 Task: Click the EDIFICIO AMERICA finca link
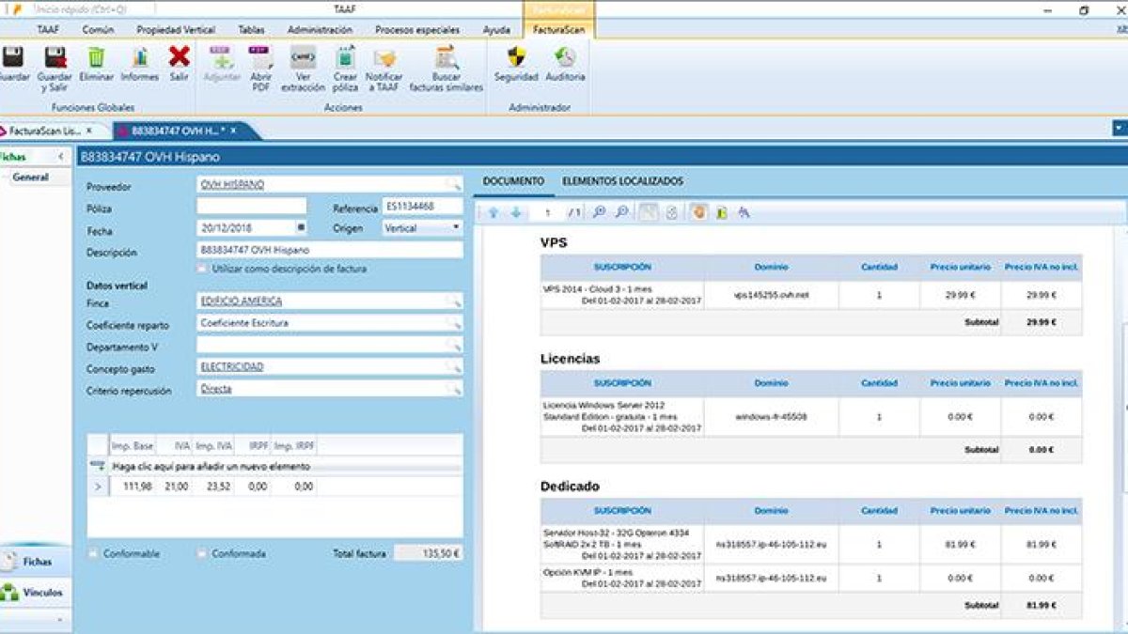click(x=242, y=302)
